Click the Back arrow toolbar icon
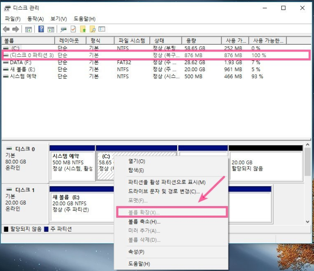The width and height of the screenshot is (314, 271). point(6,29)
